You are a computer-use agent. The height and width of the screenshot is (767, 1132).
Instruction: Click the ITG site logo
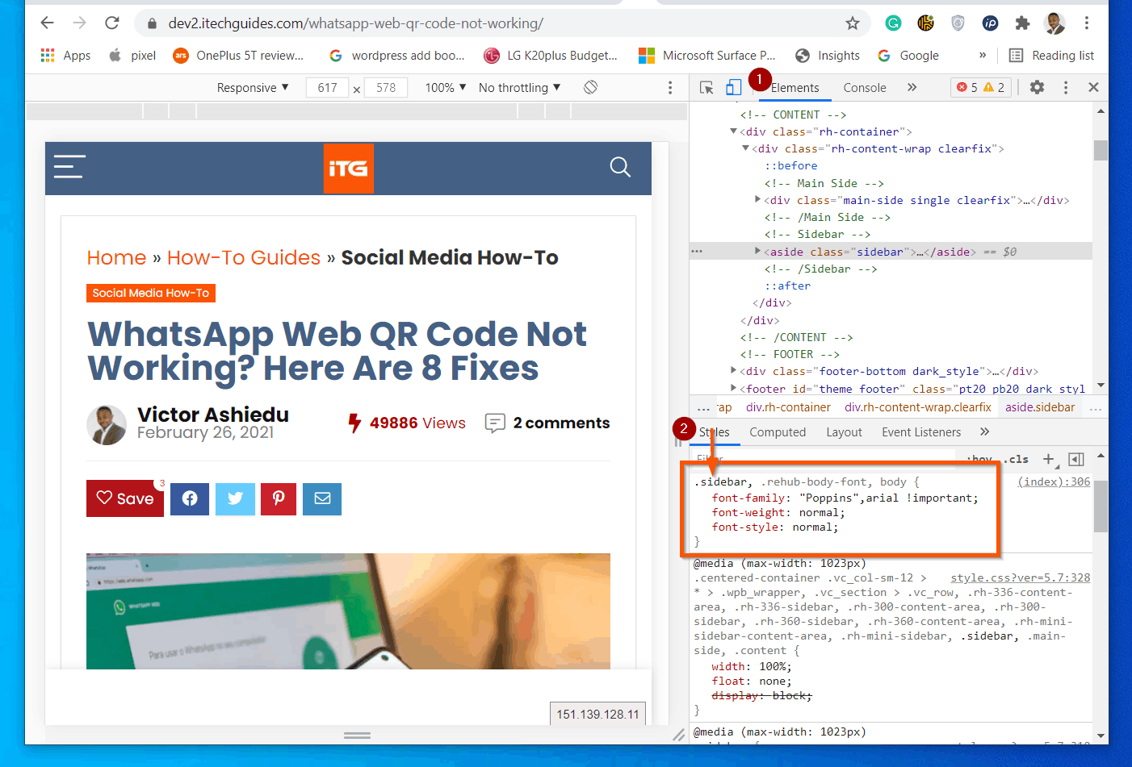(x=349, y=168)
